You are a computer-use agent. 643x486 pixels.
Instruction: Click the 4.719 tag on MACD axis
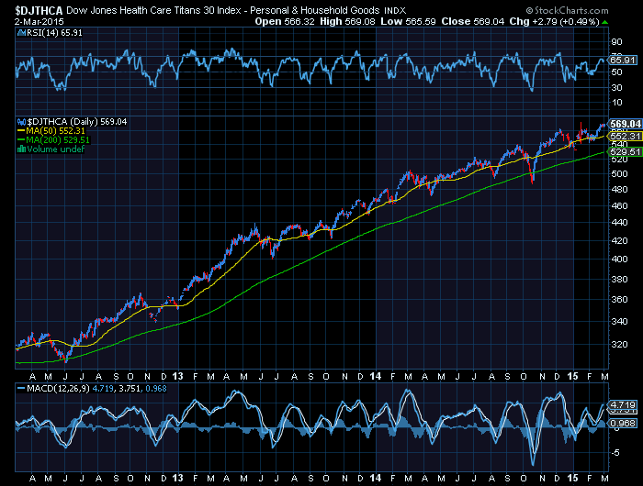click(623, 404)
